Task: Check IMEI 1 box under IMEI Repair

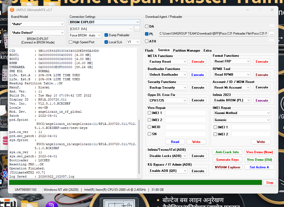Action: [215, 127]
